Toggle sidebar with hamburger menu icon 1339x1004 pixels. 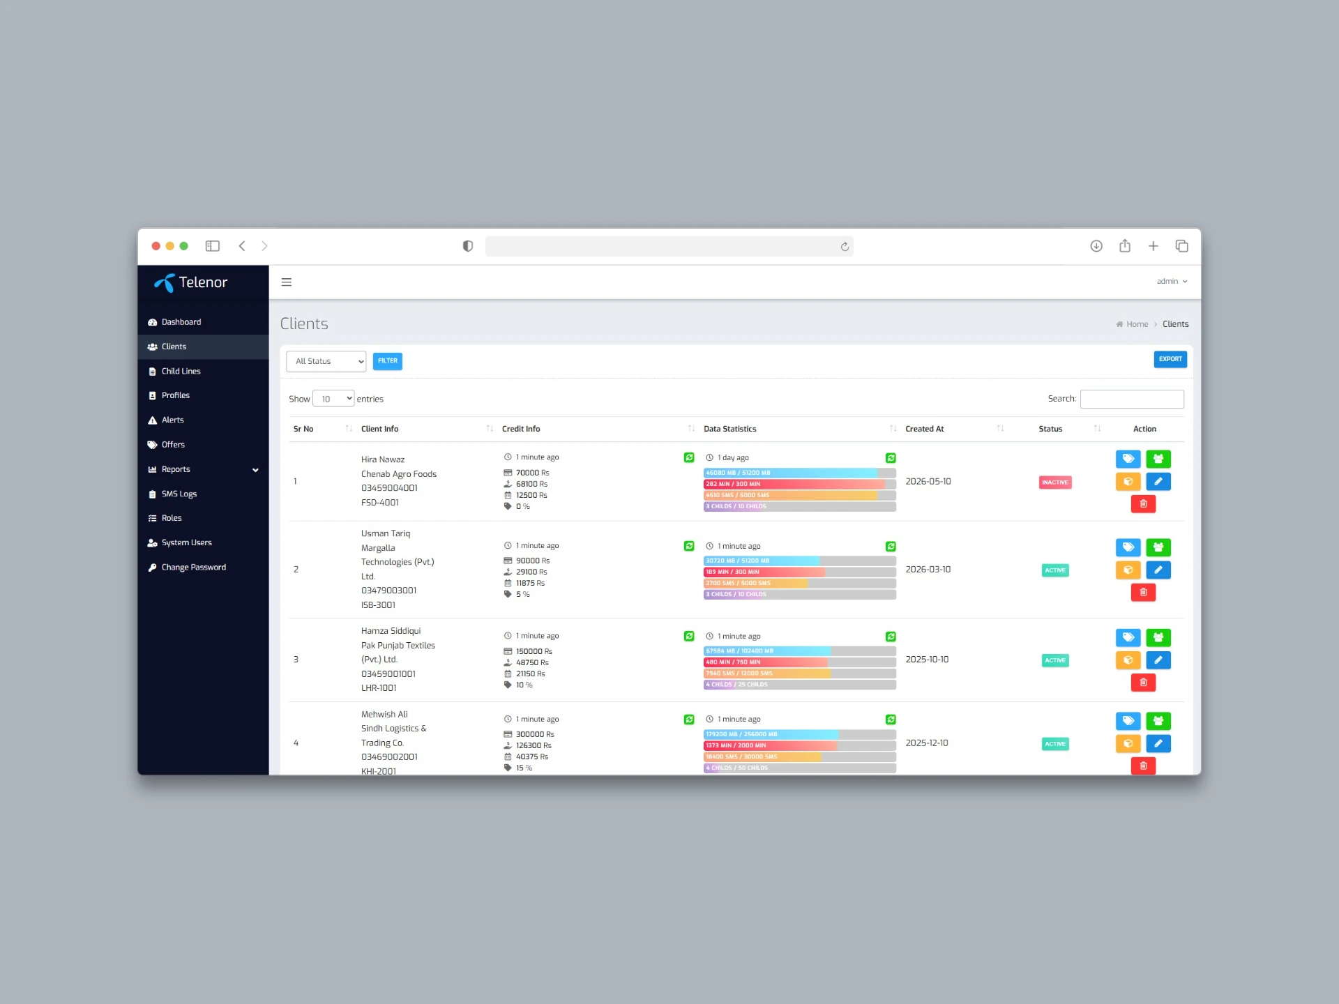point(287,282)
